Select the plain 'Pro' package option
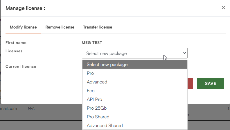 click(90, 73)
